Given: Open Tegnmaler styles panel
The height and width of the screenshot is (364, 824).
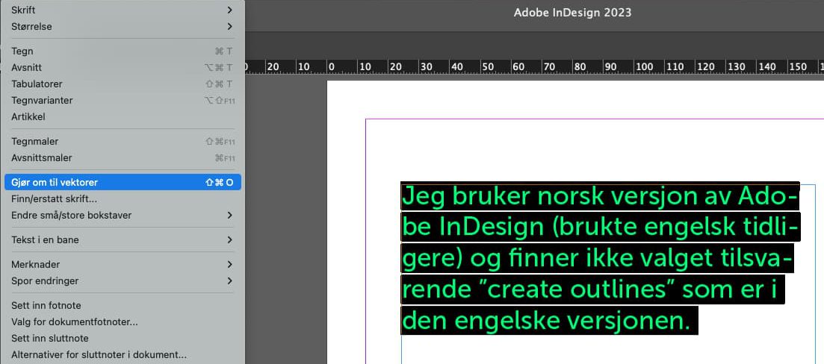Looking at the screenshot, I should pyautogui.click(x=34, y=142).
